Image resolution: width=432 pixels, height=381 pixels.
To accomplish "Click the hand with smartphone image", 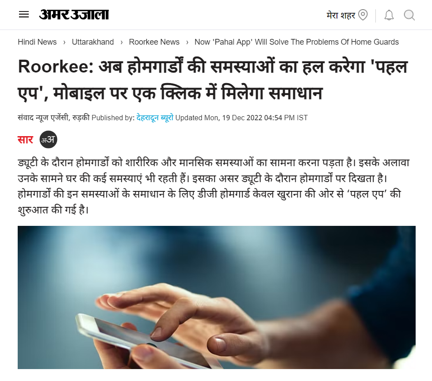I will (x=217, y=297).
